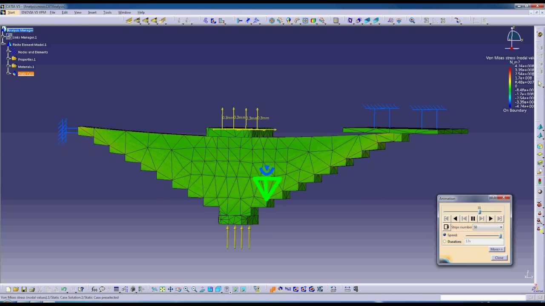
Task: Click the Von Mises color legend
Action: (x=510, y=88)
